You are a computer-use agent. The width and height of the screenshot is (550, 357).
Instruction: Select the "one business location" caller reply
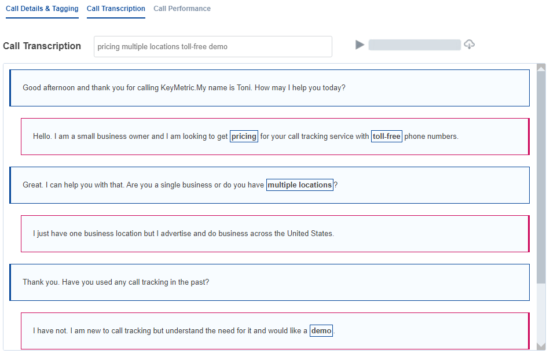[275, 234]
